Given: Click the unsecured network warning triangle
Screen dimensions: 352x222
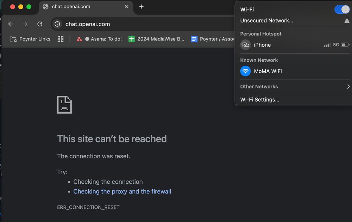Looking at the screenshot, I should coord(347,21).
